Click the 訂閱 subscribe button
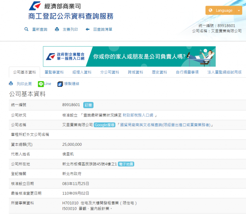This screenshot has height=214, width=246. click(88, 105)
